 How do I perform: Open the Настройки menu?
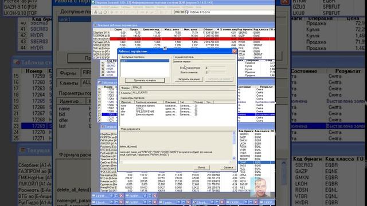pos(188,7)
